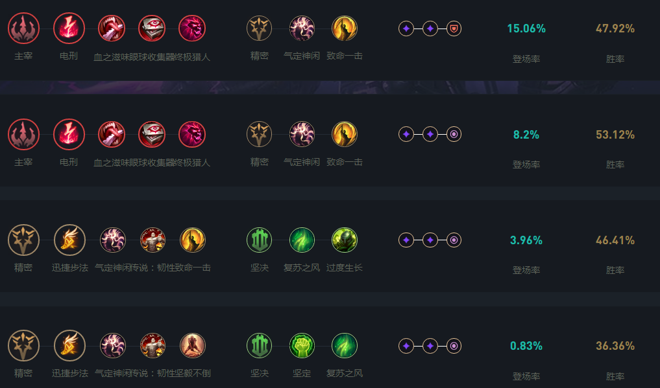660x388 pixels.
Task: Click the 主宰 rune tree icon in the 15.06% row
Action: click(x=24, y=29)
